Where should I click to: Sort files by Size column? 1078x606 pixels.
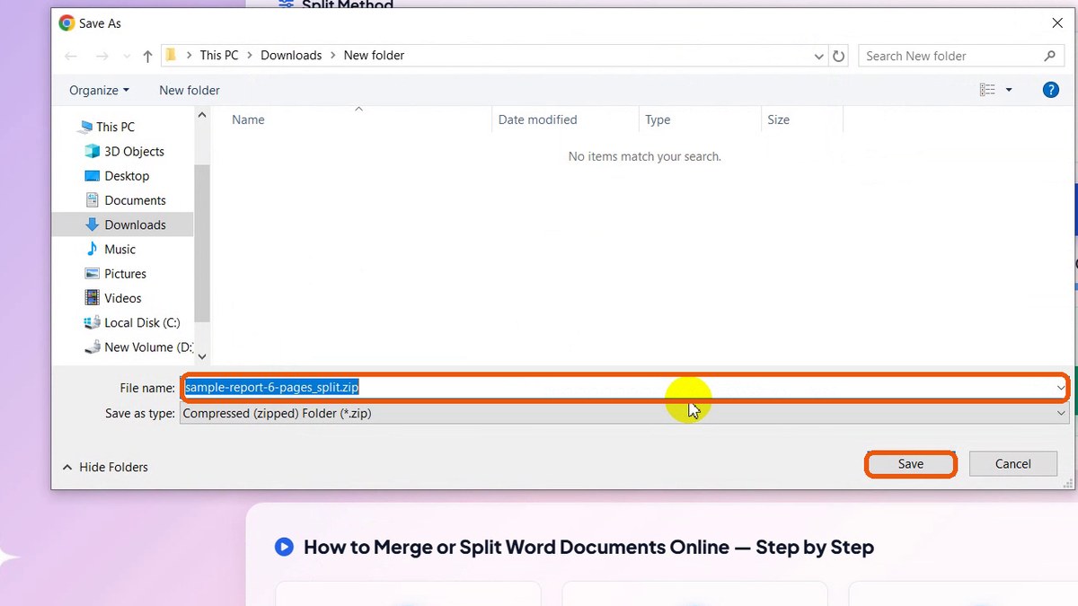coord(779,119)
